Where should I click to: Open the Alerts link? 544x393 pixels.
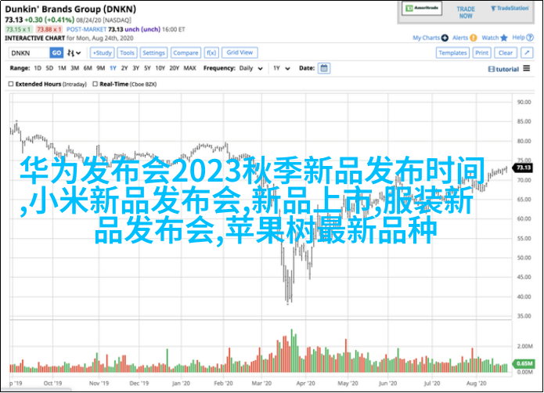[x=460, y=38]
